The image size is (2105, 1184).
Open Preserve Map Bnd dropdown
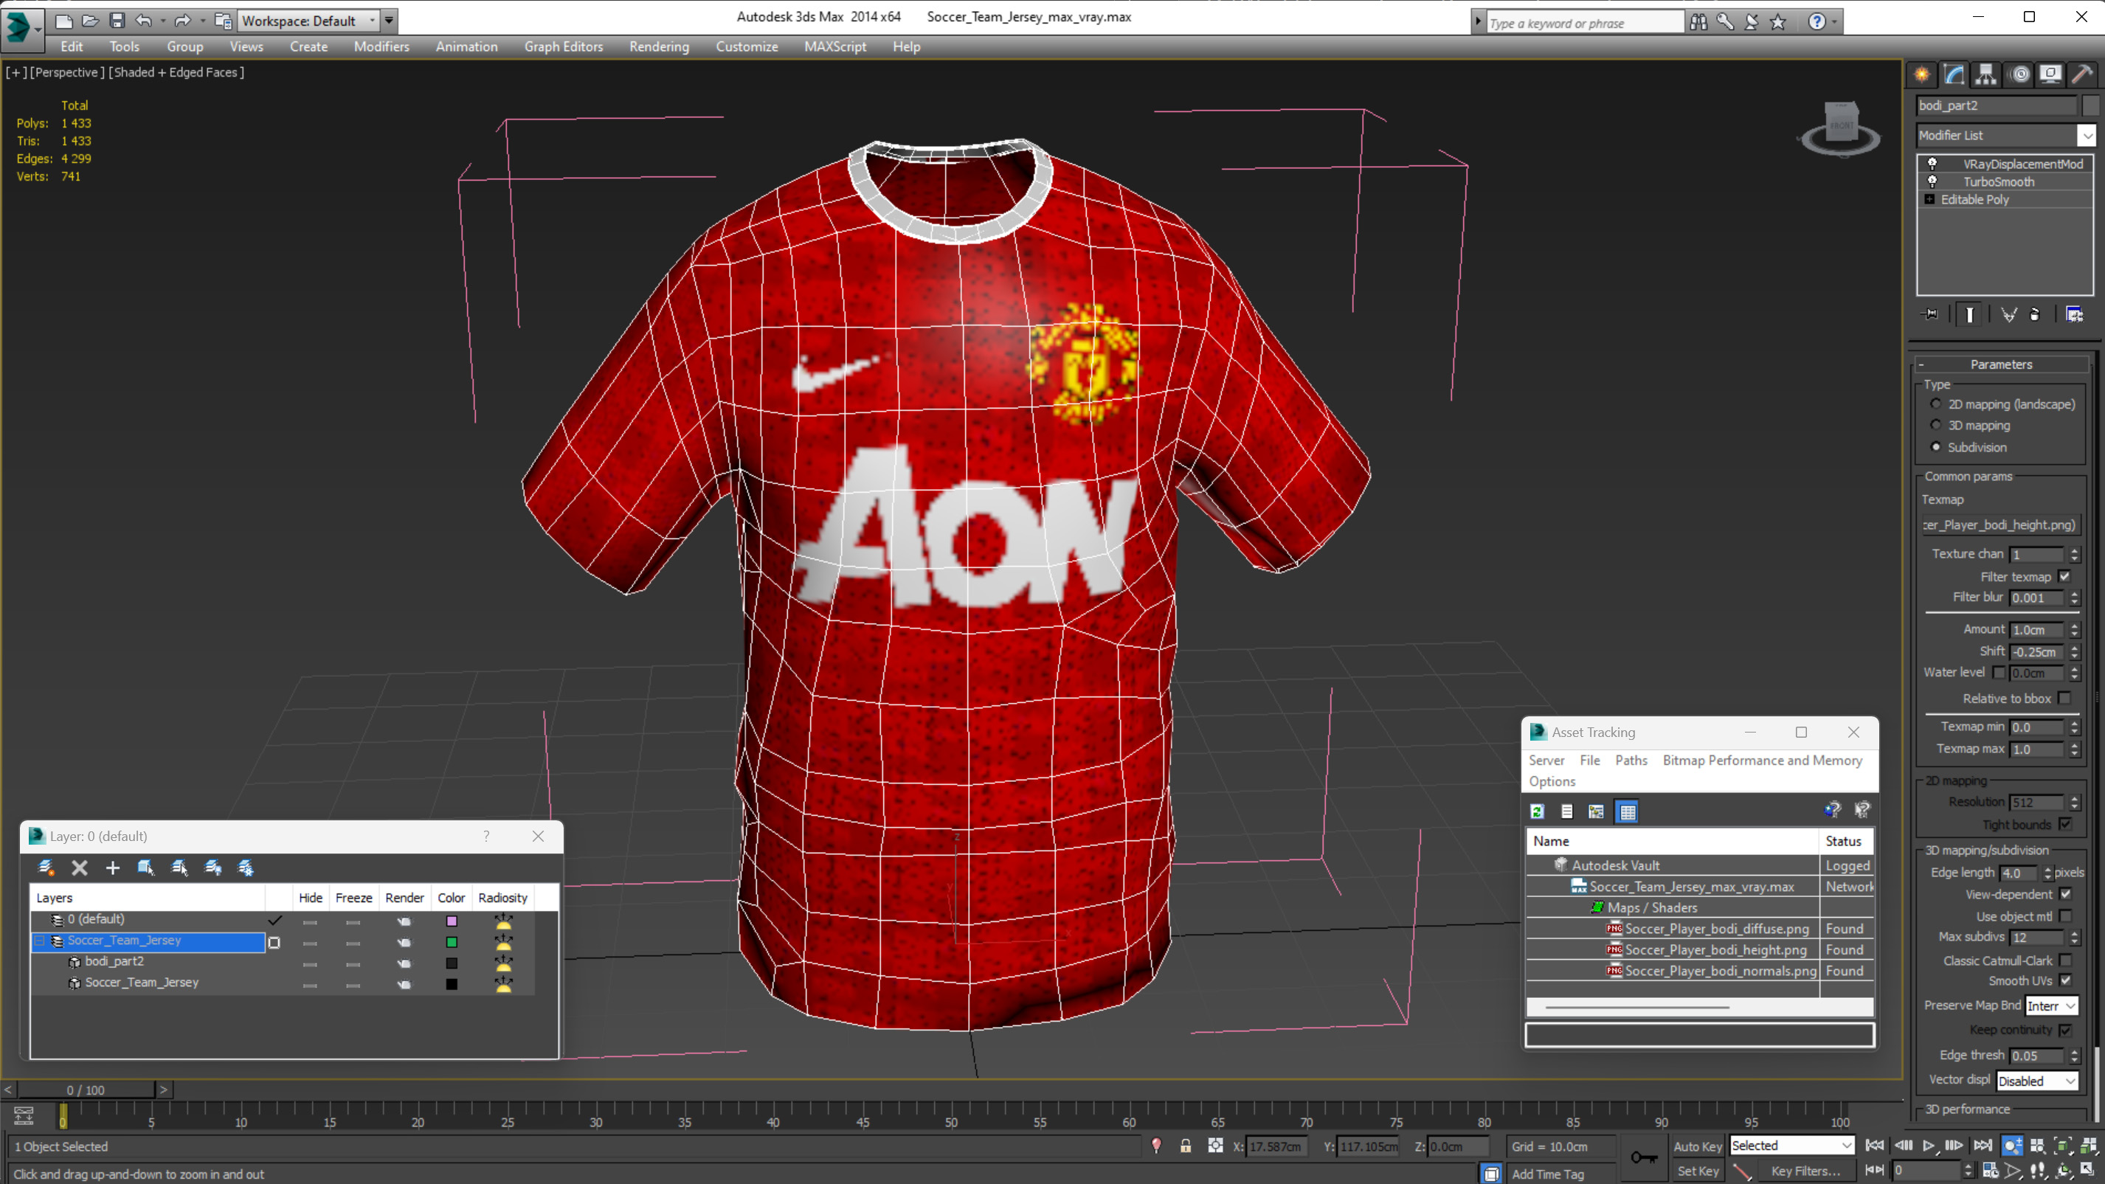point(2051,1006)
